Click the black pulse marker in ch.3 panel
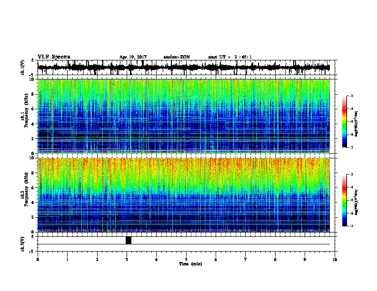This screenshot has height=291, width=377. tap(129, 240)
